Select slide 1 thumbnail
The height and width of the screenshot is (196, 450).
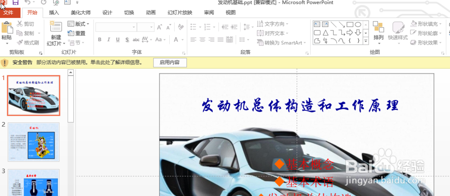pos(34,96)
